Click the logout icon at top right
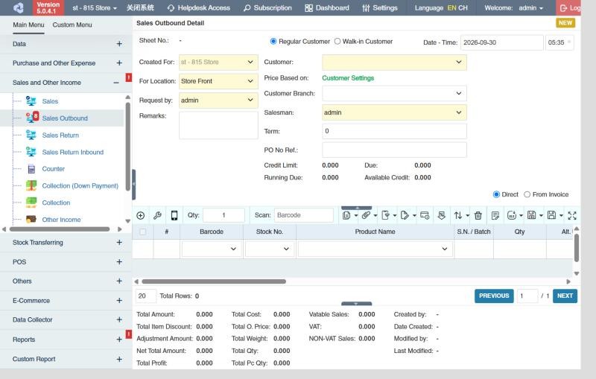The image size is (596, 379). (564, 8)
